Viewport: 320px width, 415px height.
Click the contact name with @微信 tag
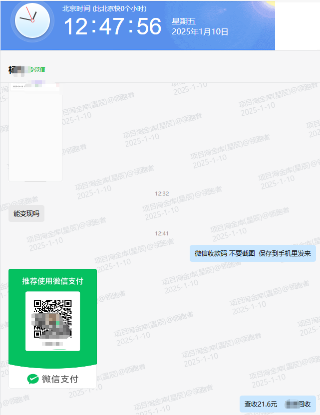coord(27,70)
